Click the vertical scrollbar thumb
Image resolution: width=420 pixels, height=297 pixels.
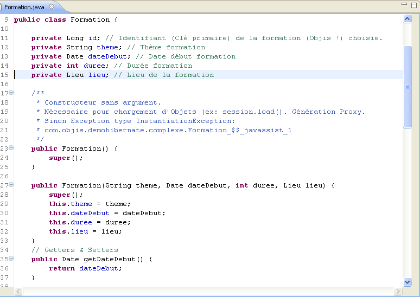click(x=407, y=87)
